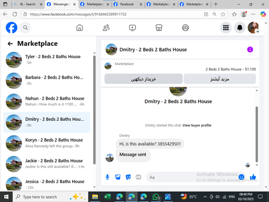The image size is (269, 202).
Task: Open the Friends icon in top navigation
Action: (106, 27)
